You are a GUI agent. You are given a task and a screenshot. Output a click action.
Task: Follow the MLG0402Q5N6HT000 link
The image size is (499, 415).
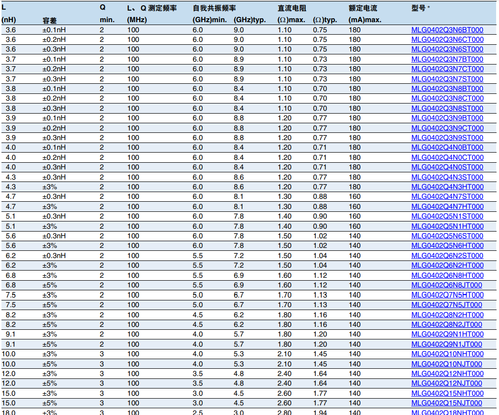click(x=447, y=246)
